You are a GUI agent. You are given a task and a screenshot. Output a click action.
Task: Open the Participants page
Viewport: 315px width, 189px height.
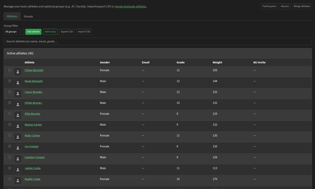click(269, 6)
